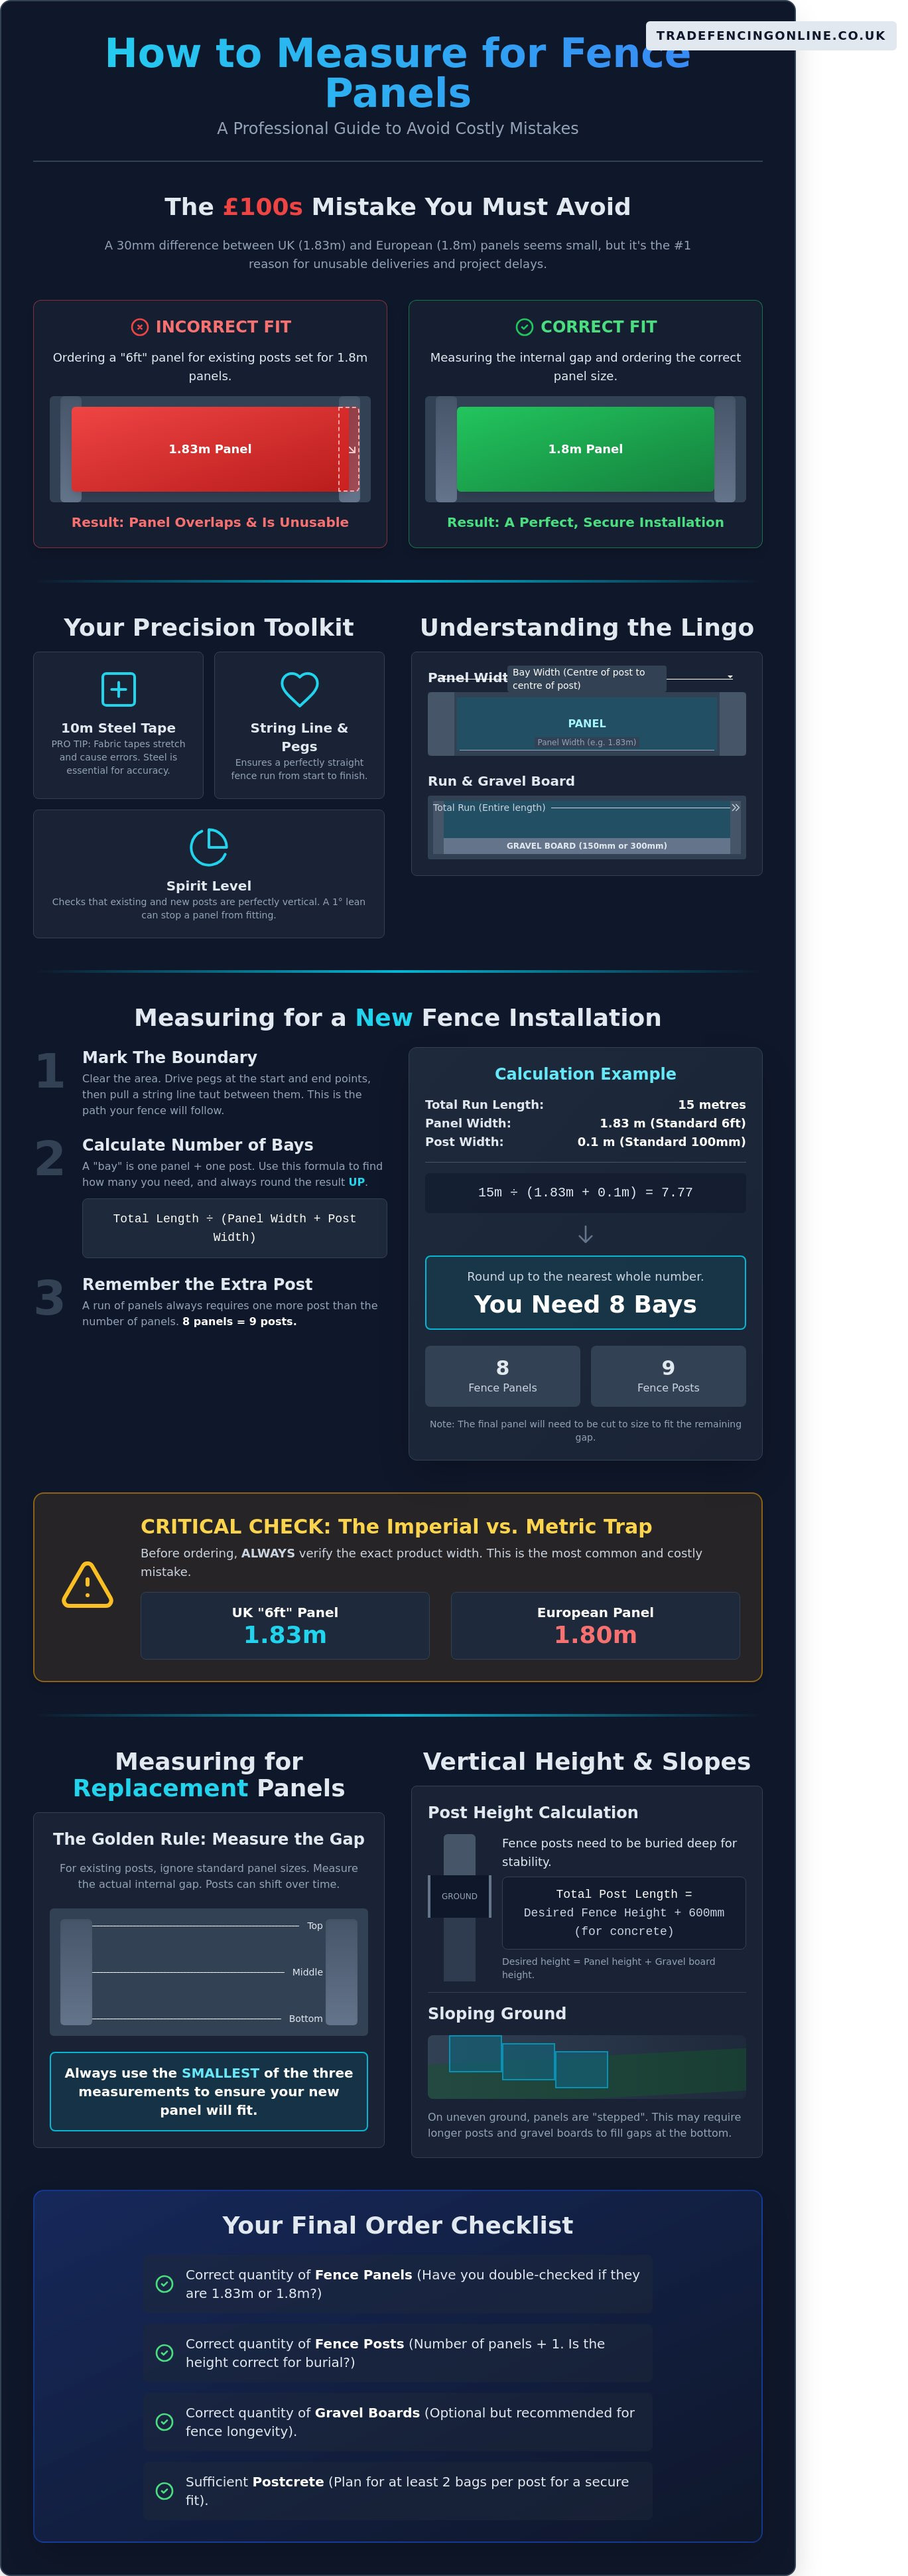Click the Bay Width tooltip label
908x2576 pixels.
click(586, 679)
